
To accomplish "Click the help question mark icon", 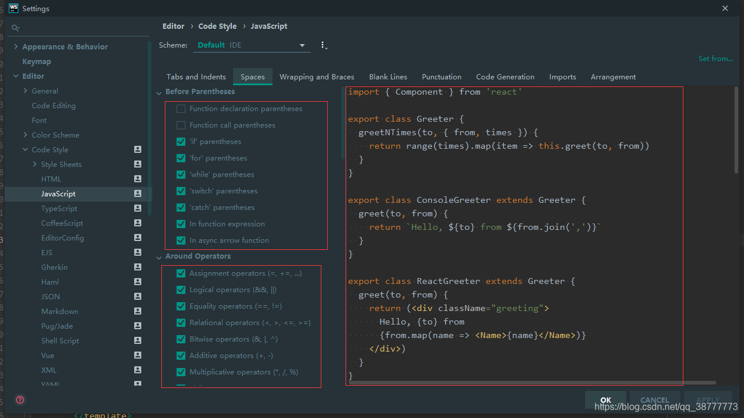I will (x=20, y=400).
